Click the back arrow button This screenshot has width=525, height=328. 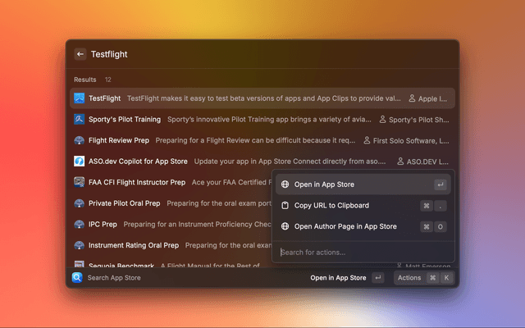(80, 54)
